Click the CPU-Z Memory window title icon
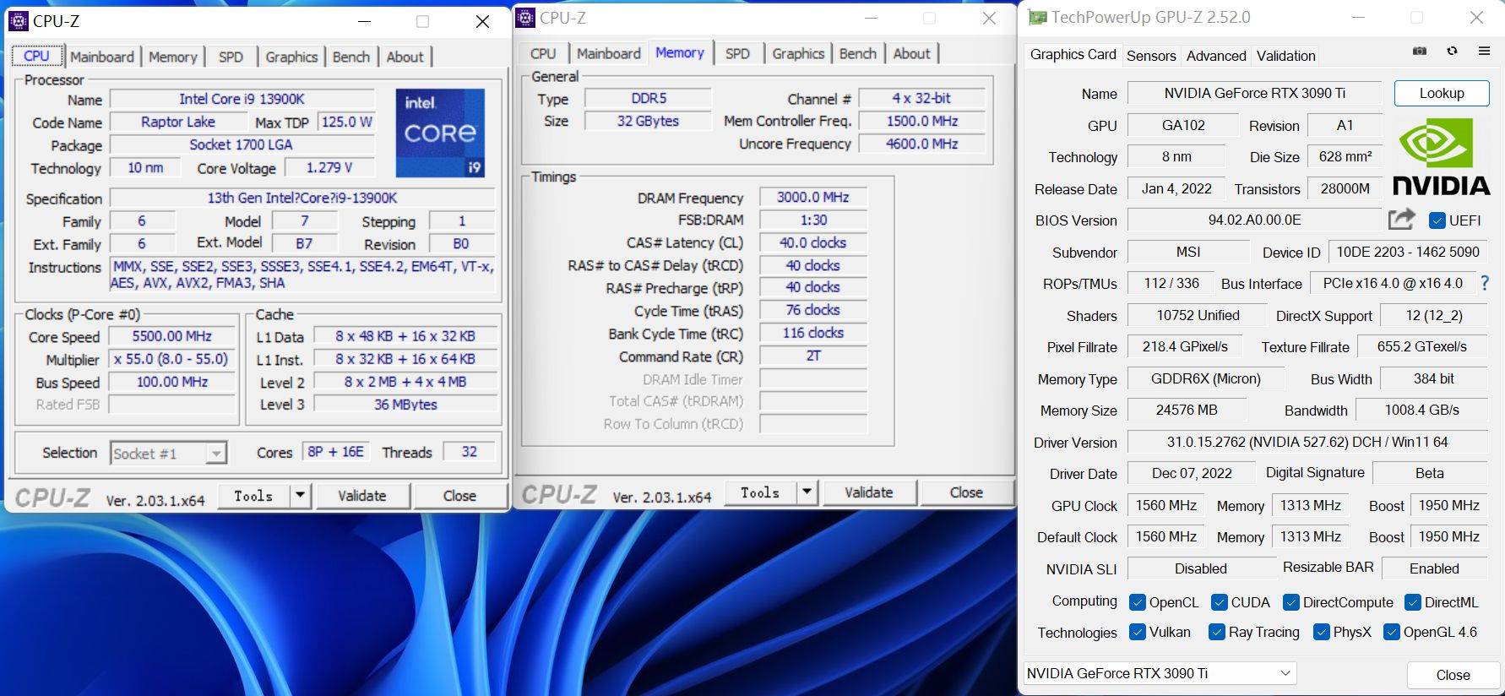Screen dimensions: 1505x696 [525, 18]
